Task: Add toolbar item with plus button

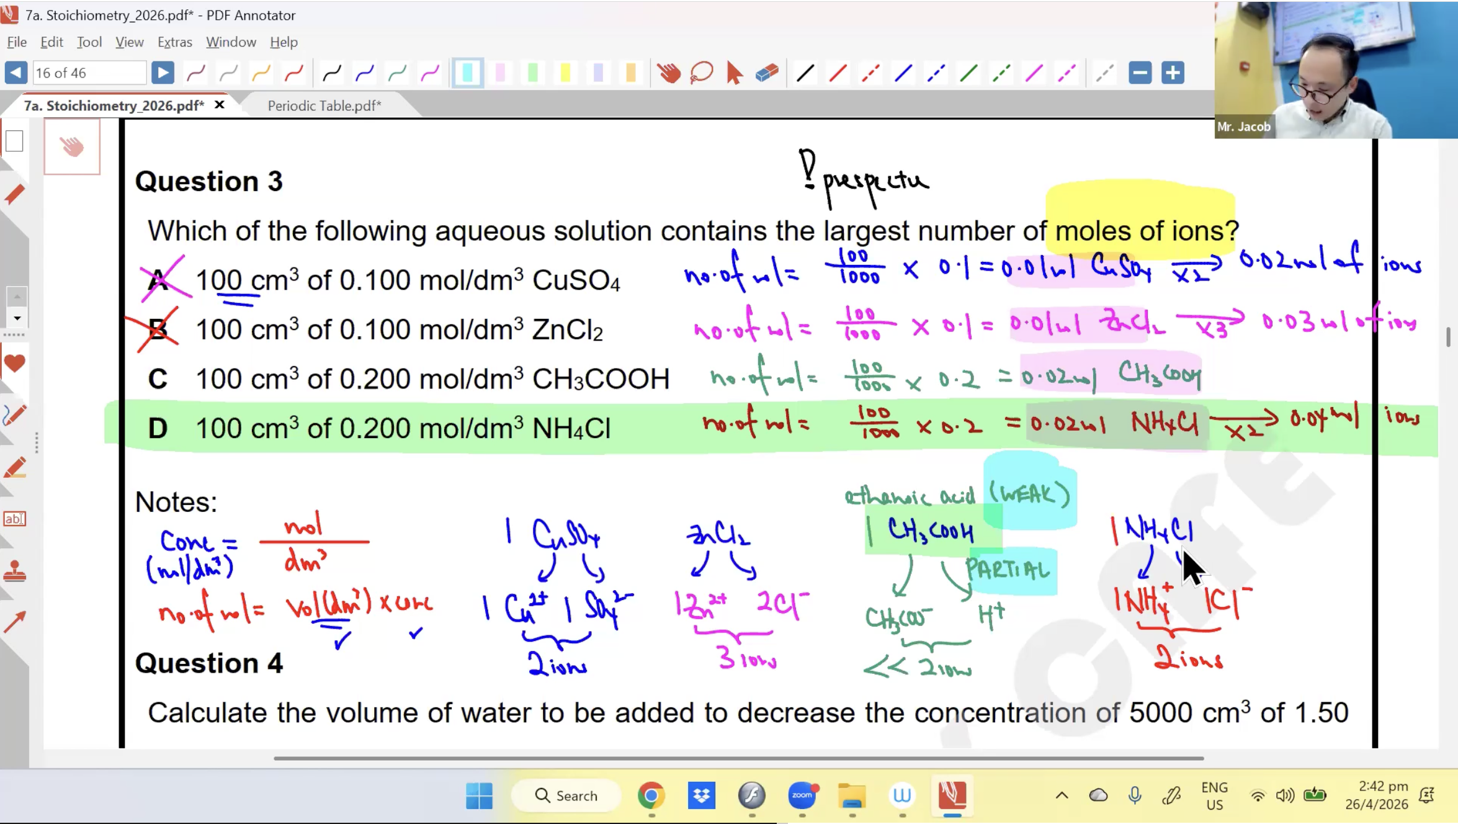Action: point(1173,73)
